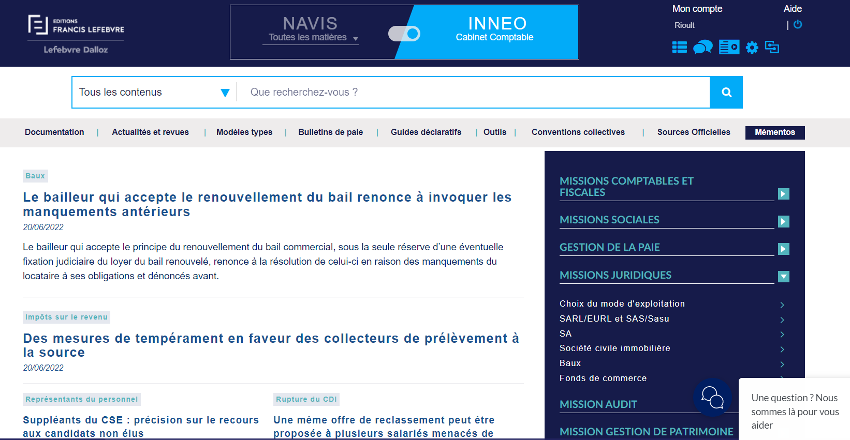Click the Rioult account name
Viewport: 850px width, 440px height.
tap(684, 25)
